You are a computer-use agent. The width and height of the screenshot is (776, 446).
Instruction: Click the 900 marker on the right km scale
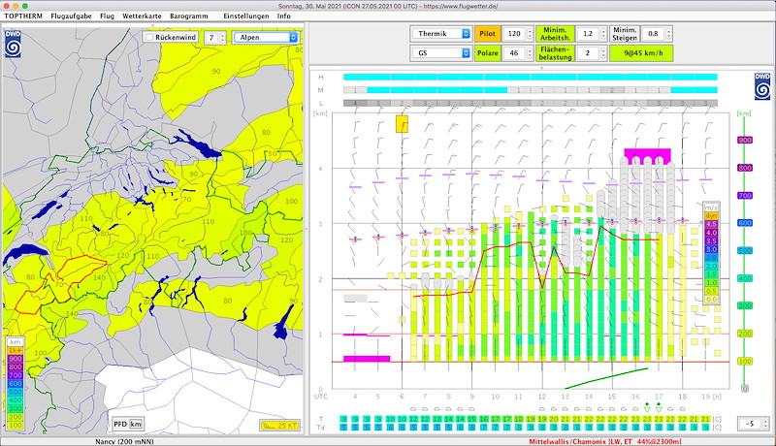point(745,141)
